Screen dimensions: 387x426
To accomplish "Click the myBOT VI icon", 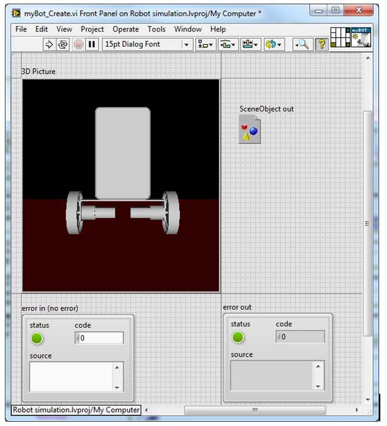I will click(361, 37).
